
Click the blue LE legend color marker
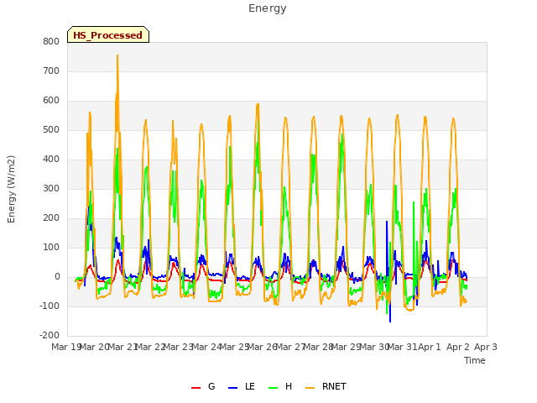click(x=232, y=388)
